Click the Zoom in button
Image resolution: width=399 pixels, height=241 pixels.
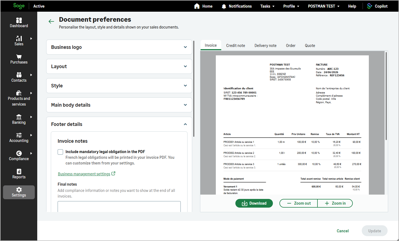[x=335, y=203]
